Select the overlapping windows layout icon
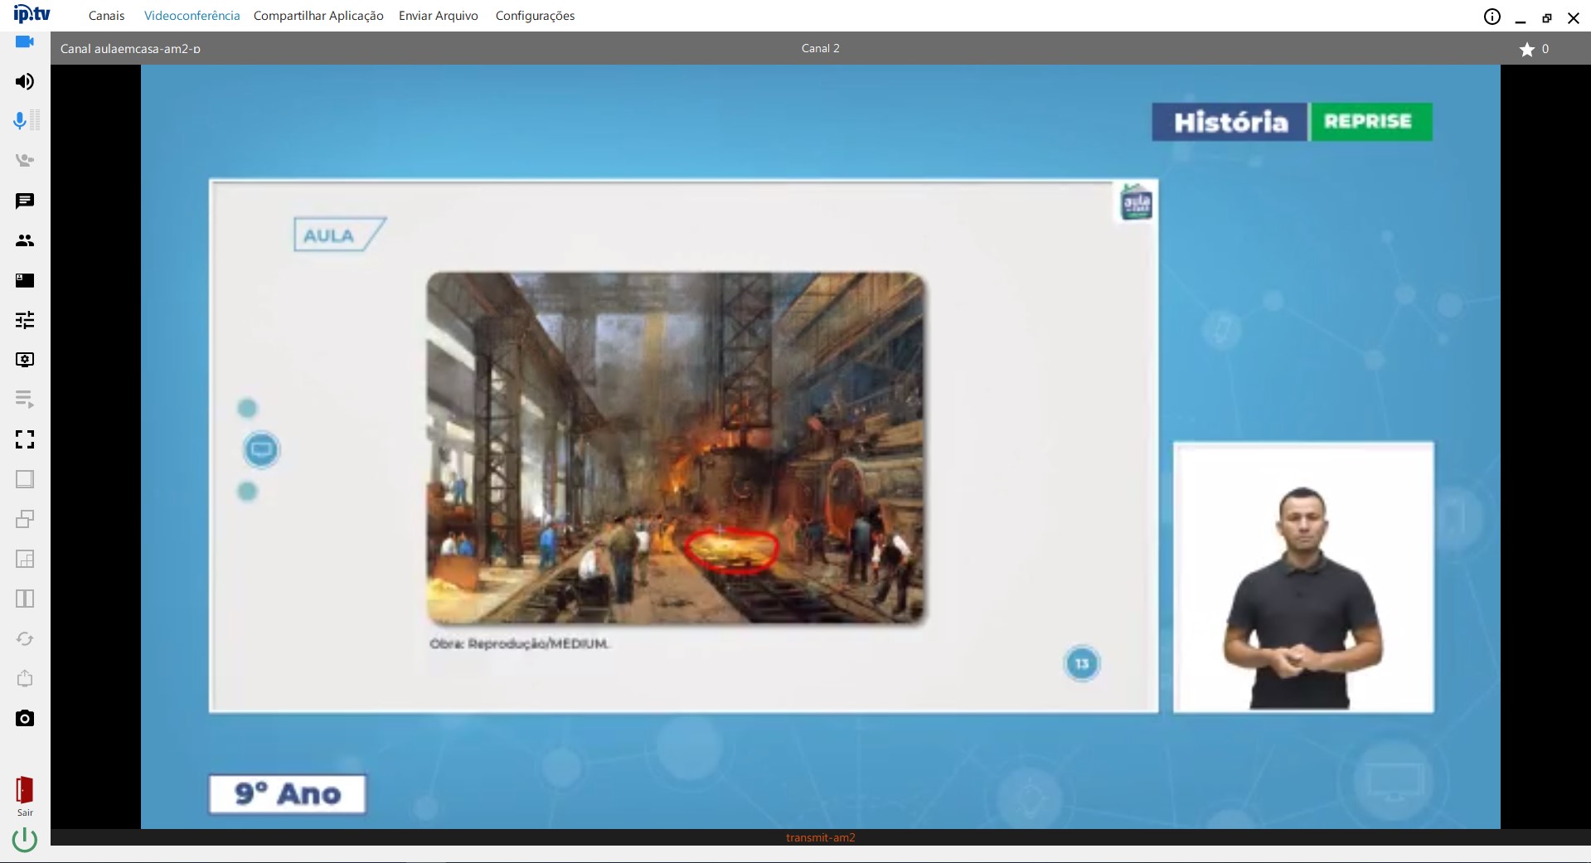Image resolution: width=1591 pixels, height=863 pixels. [x=25, y=519]
